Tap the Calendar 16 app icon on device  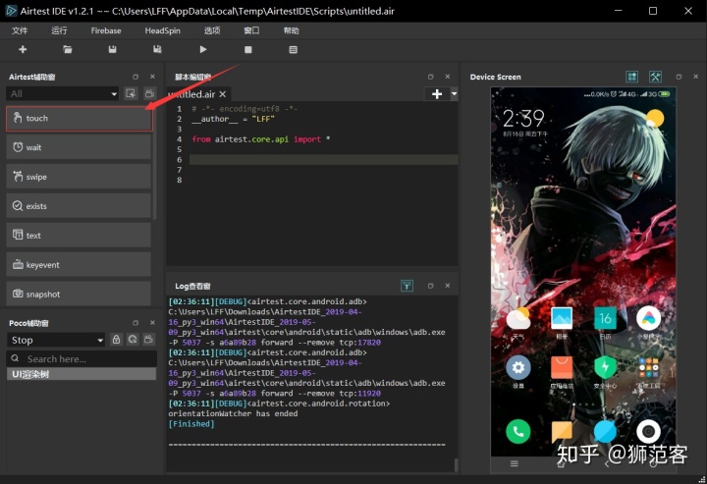coord(605,319)
